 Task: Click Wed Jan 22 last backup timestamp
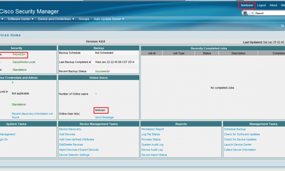pyautogui.click(x=115, y=62)
